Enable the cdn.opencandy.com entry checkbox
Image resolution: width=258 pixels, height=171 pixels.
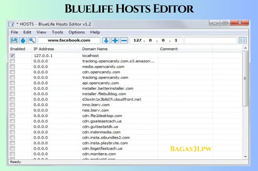12,72
